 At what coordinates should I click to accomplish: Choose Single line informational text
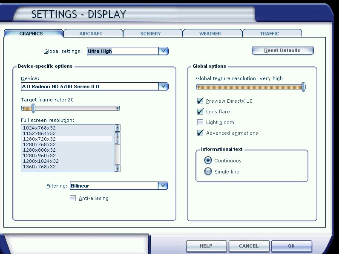pyautogui.click(x=208, y=172)
